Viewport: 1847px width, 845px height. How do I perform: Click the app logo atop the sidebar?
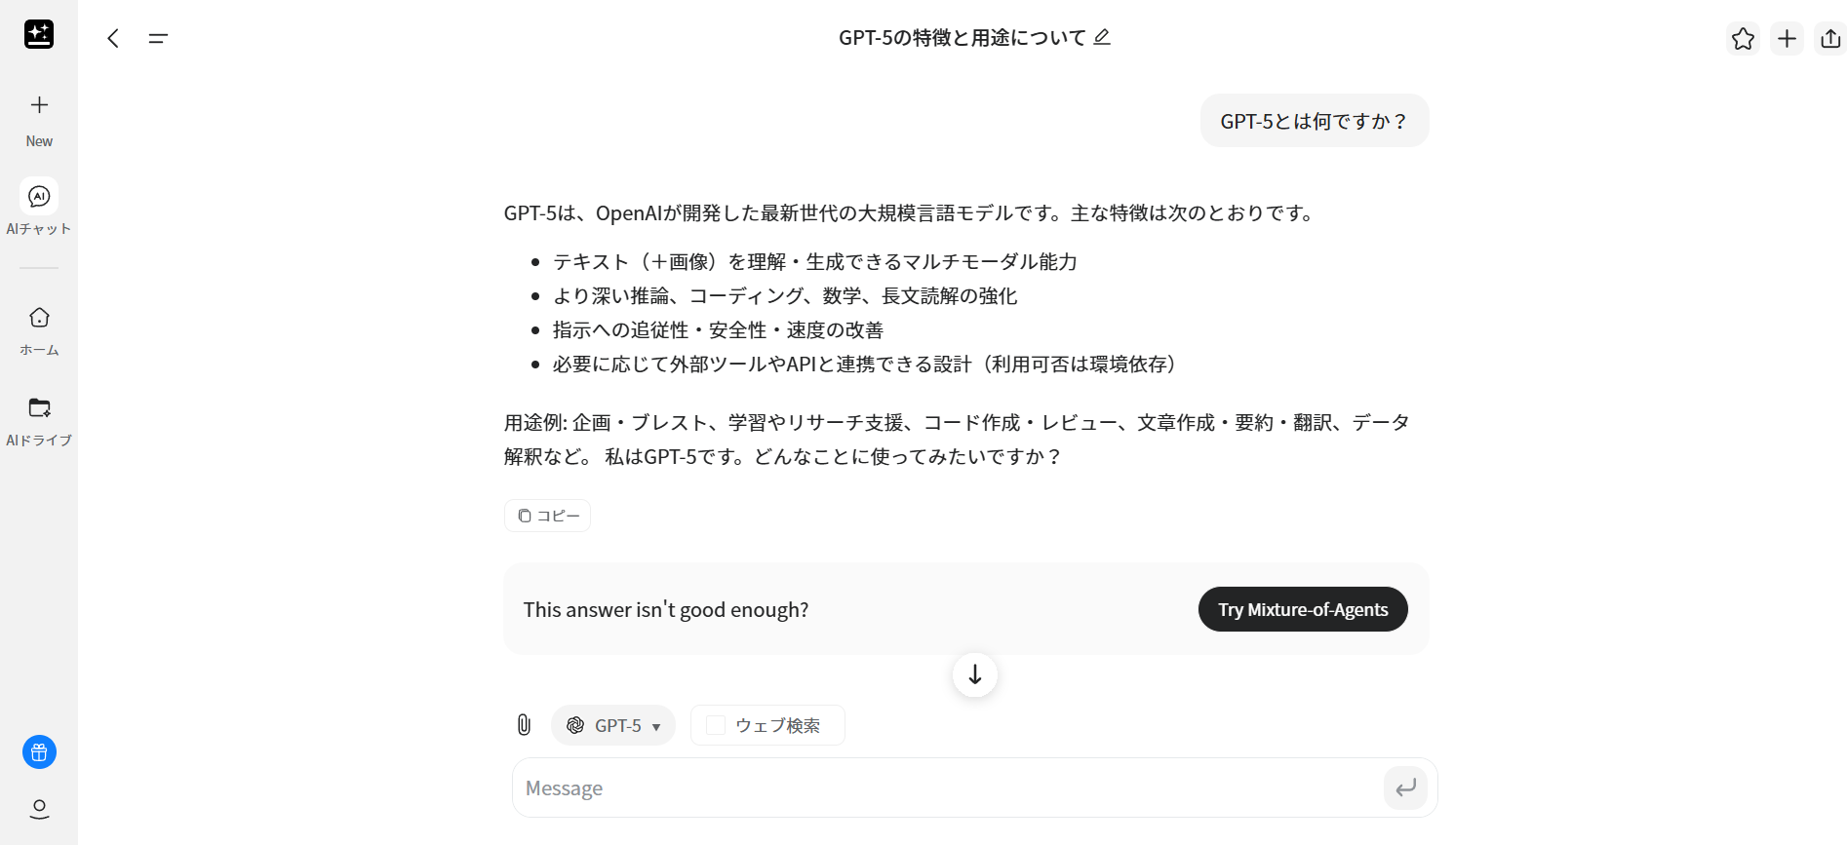pyautogui.click(x=39, y=34)
